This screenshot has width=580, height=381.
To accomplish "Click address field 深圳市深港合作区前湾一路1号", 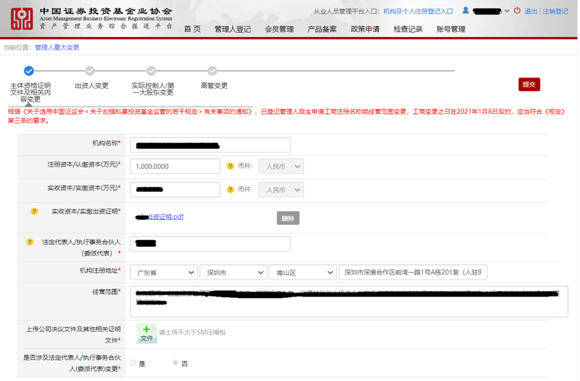I will pyautogui.click(x=413, y=272).
